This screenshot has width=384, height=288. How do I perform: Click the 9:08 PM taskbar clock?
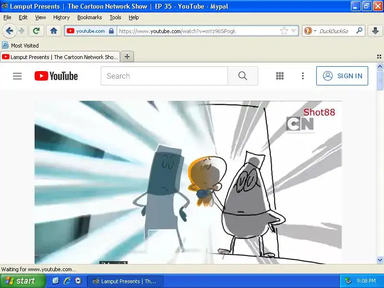click(366, 281)
